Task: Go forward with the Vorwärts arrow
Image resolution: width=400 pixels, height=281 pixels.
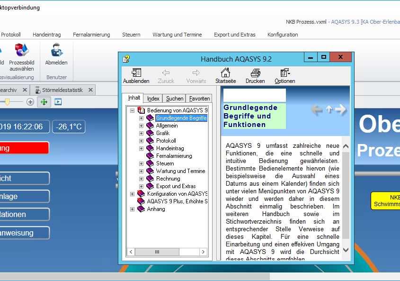Action: click(196, 73)
